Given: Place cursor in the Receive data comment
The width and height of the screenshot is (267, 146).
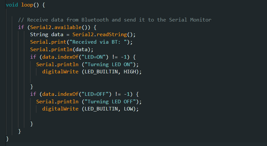Looking at the screenshot, I should 115,20.
